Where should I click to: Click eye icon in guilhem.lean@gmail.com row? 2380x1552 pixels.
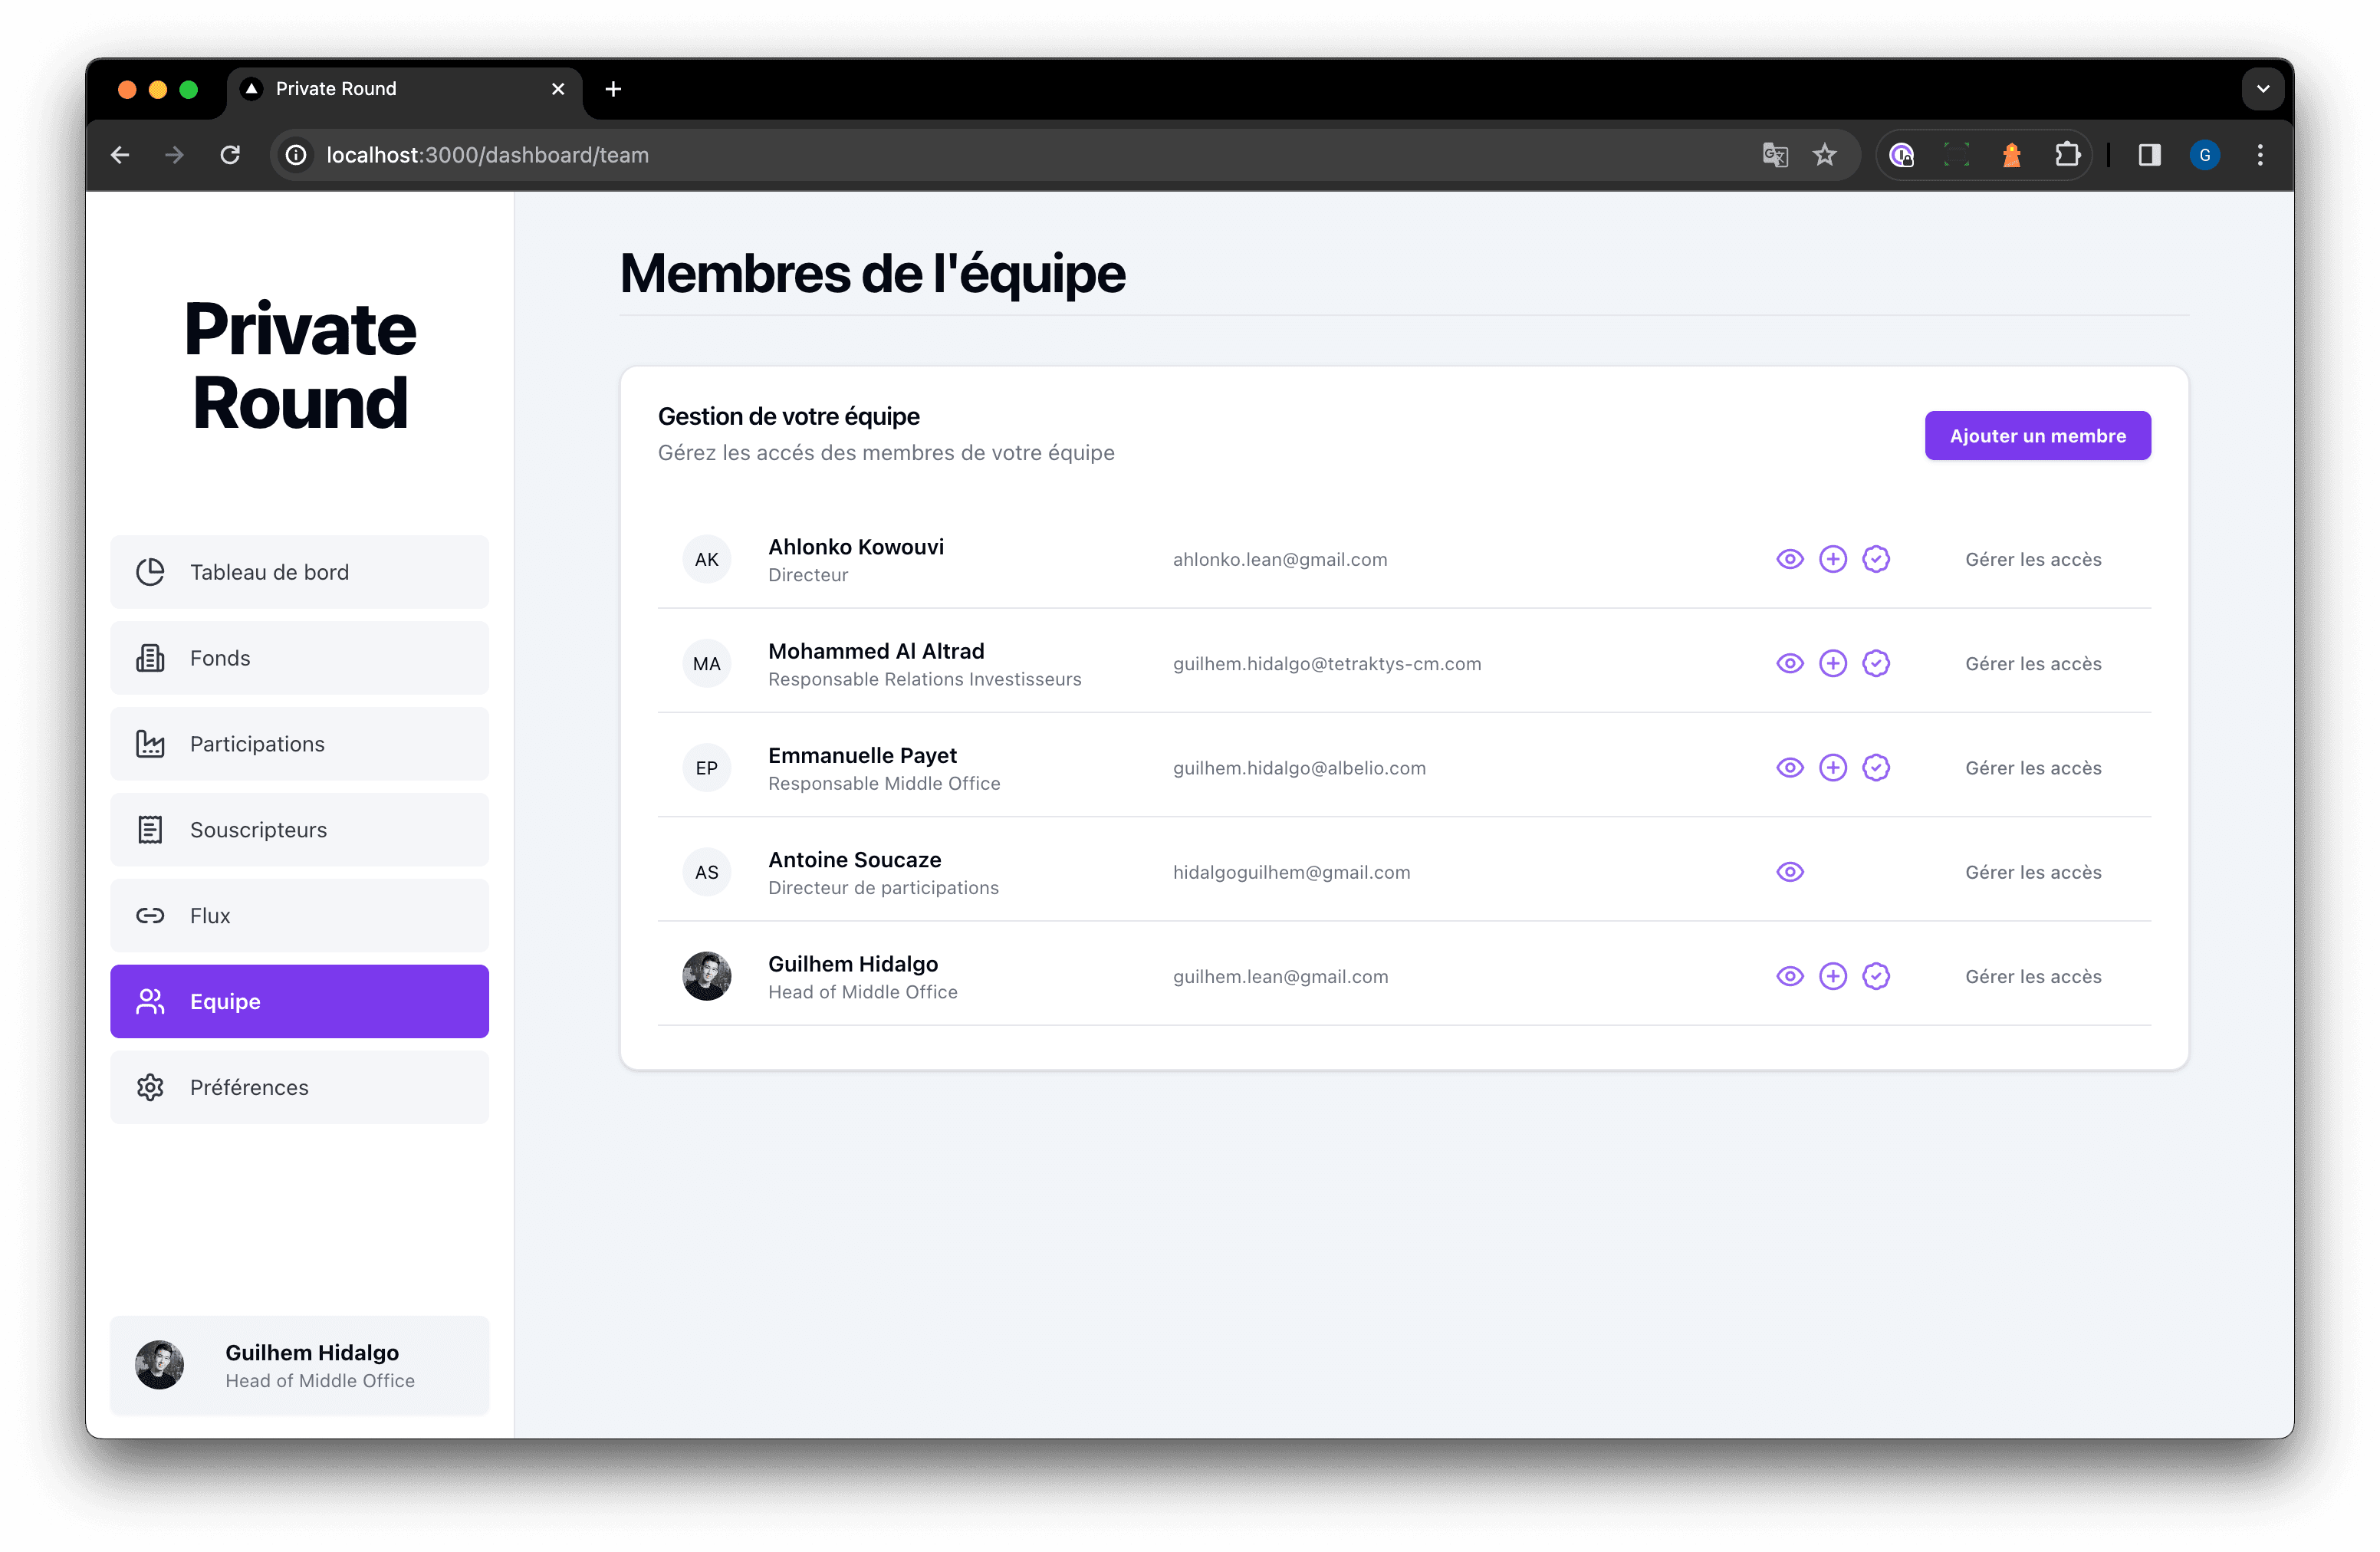pyautogui.click(x=1790, y=976)
